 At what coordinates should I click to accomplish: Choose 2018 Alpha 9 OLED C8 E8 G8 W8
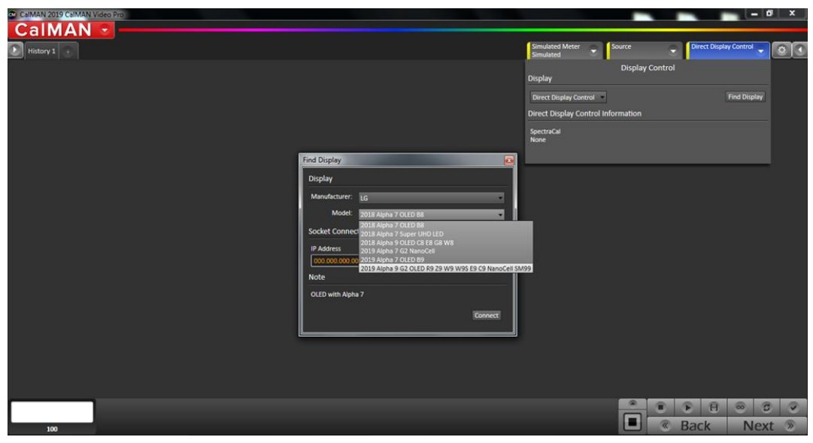tap(406, 243)
